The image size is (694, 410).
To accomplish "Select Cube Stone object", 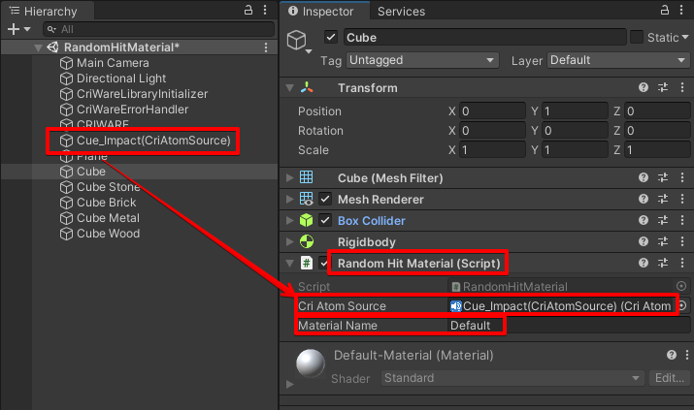I will point(109,187).
